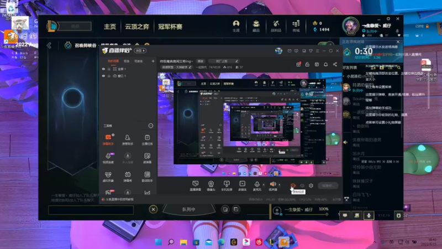Open the 主播任务 tool
442x249 pixels.
147,139
